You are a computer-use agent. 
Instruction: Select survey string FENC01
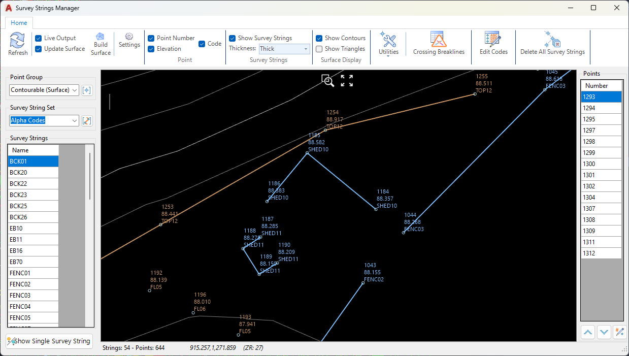[33, 273]
